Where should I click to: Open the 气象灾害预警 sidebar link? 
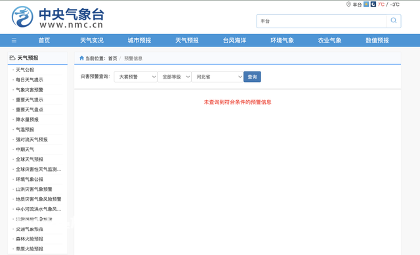(30, 90)
